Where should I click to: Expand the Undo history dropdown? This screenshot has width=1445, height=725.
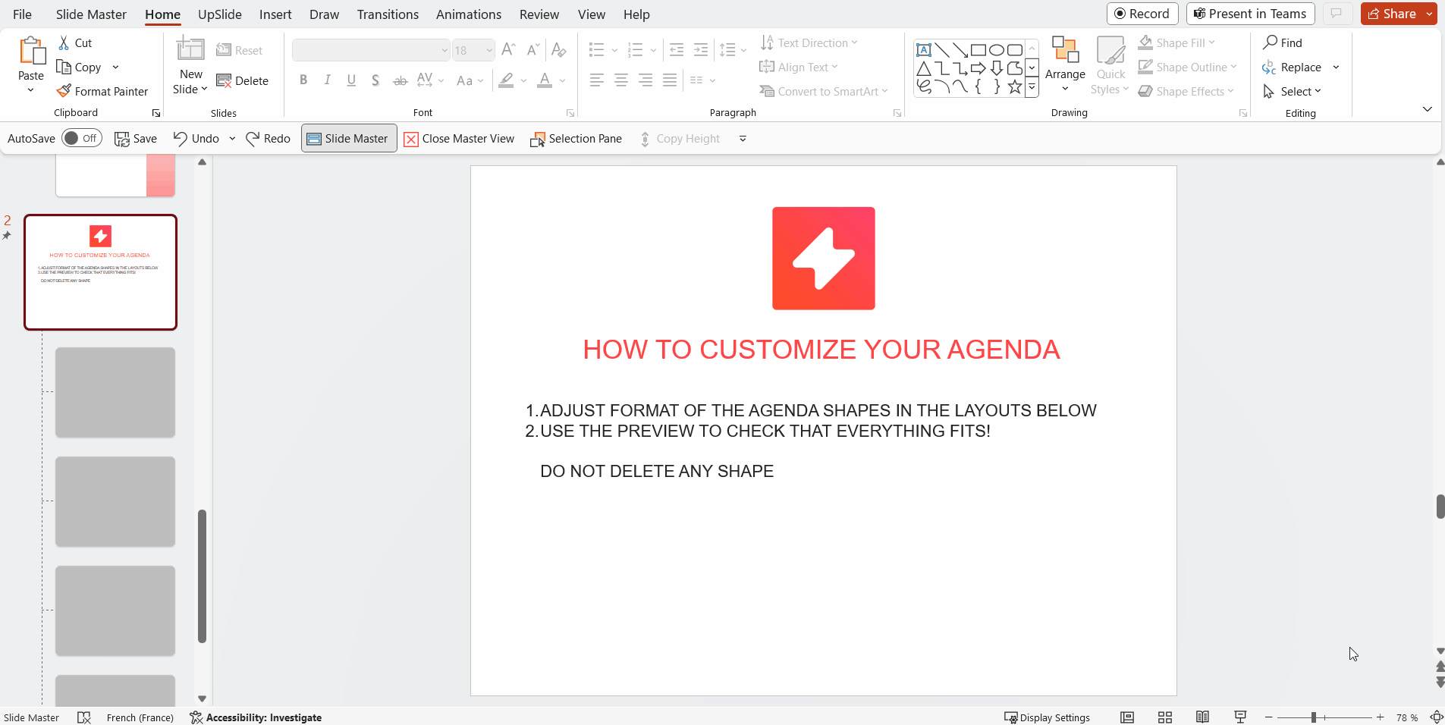pos(232,139)
